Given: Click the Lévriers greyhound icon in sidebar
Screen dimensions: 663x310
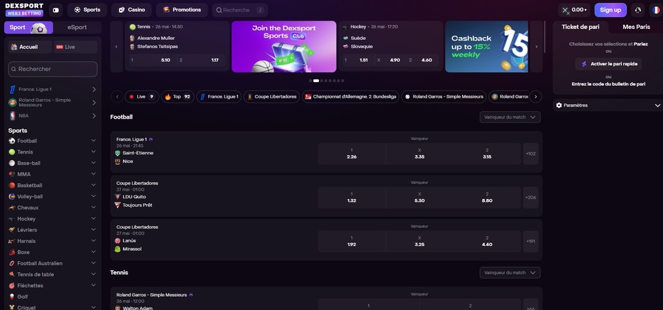Looking at the screenshot, I should pos(12,230).
